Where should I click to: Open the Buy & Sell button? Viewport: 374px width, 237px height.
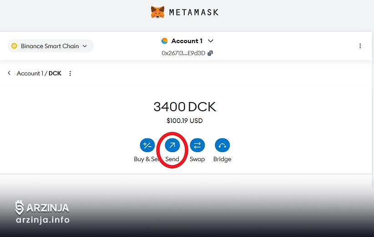[x=147, y=145]
